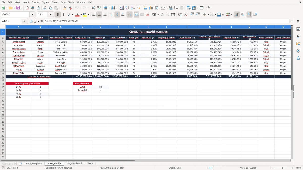Insert Hyperlink globe icon
Screen dimensions: 303x170
pos(171,8)
